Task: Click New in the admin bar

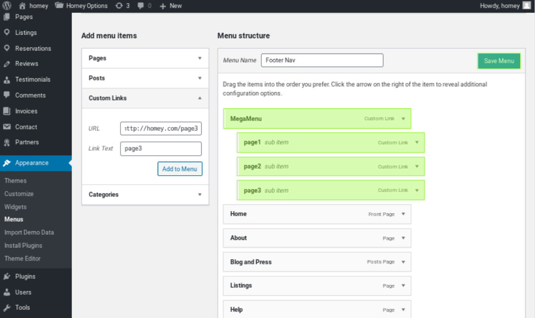Action: 176,6
